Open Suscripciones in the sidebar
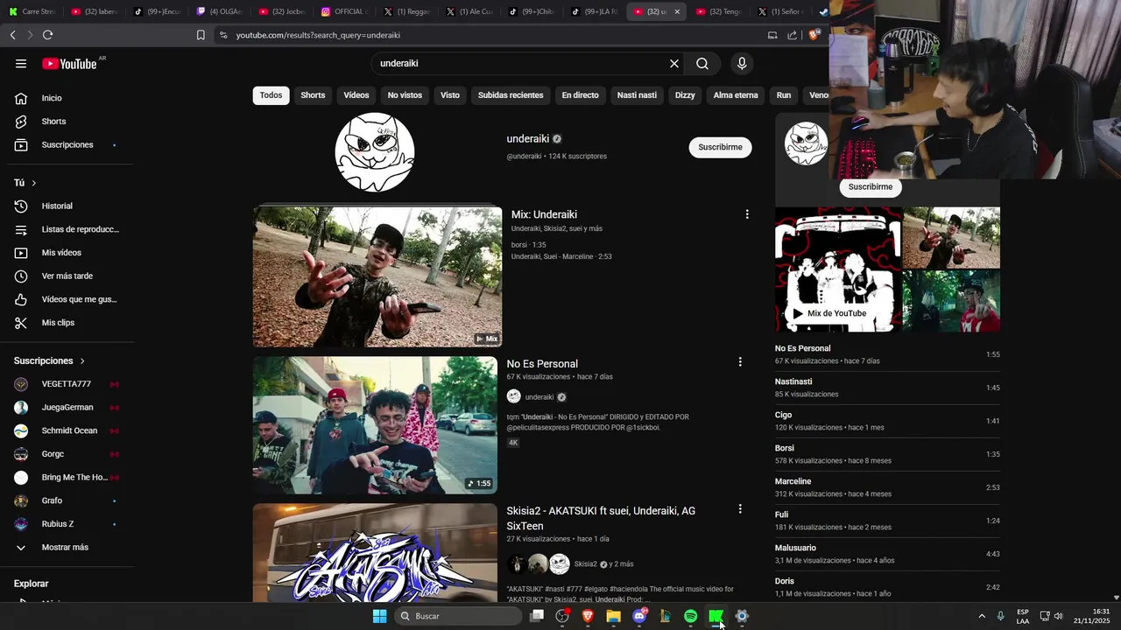 point(67,144)
